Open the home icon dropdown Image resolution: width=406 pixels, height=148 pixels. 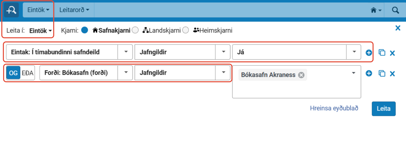click(x=376, y=10)
